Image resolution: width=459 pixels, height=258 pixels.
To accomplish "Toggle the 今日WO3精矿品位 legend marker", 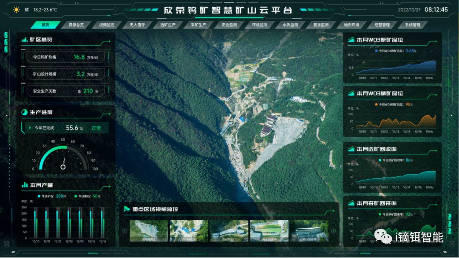I will pyautogui.click(x=376, y=104).
